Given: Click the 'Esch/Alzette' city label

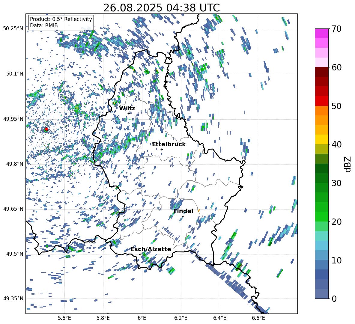Looking at the screenshot, I should [x=151, y=249].
